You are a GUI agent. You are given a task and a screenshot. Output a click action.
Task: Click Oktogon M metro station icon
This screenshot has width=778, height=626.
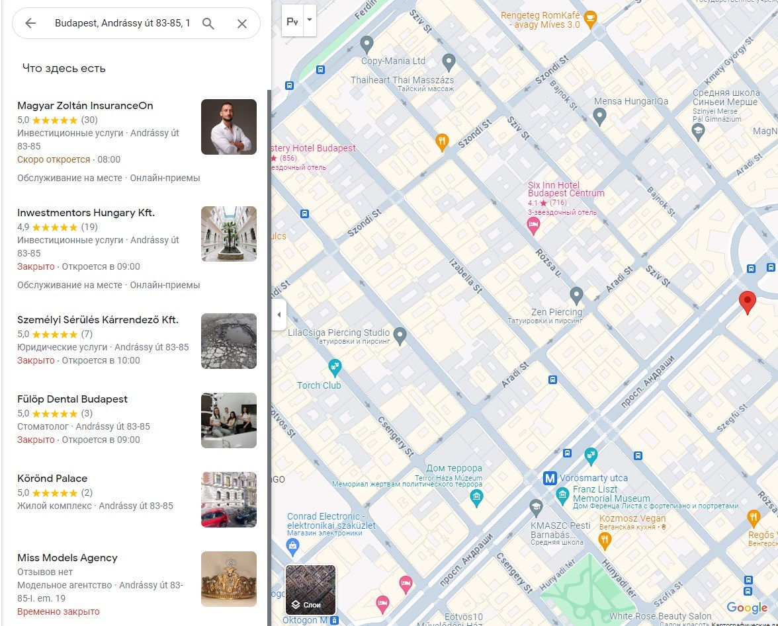point(335,620)
